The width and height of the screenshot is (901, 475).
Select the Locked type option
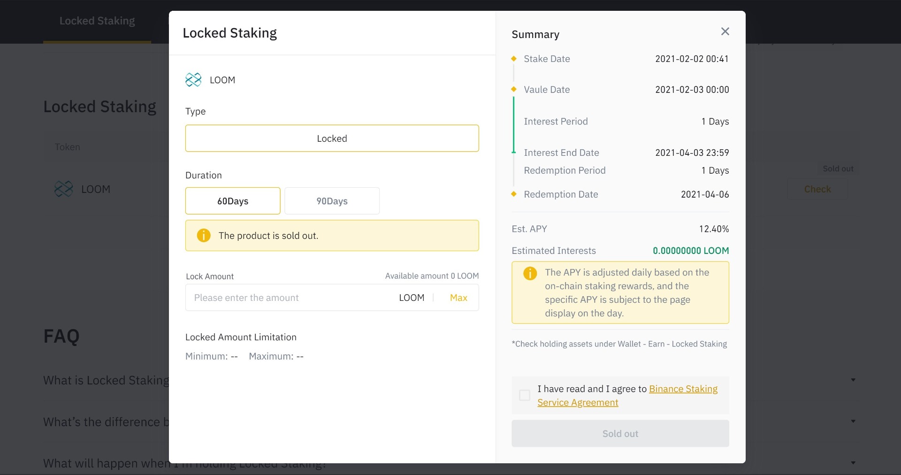[332, 138]
